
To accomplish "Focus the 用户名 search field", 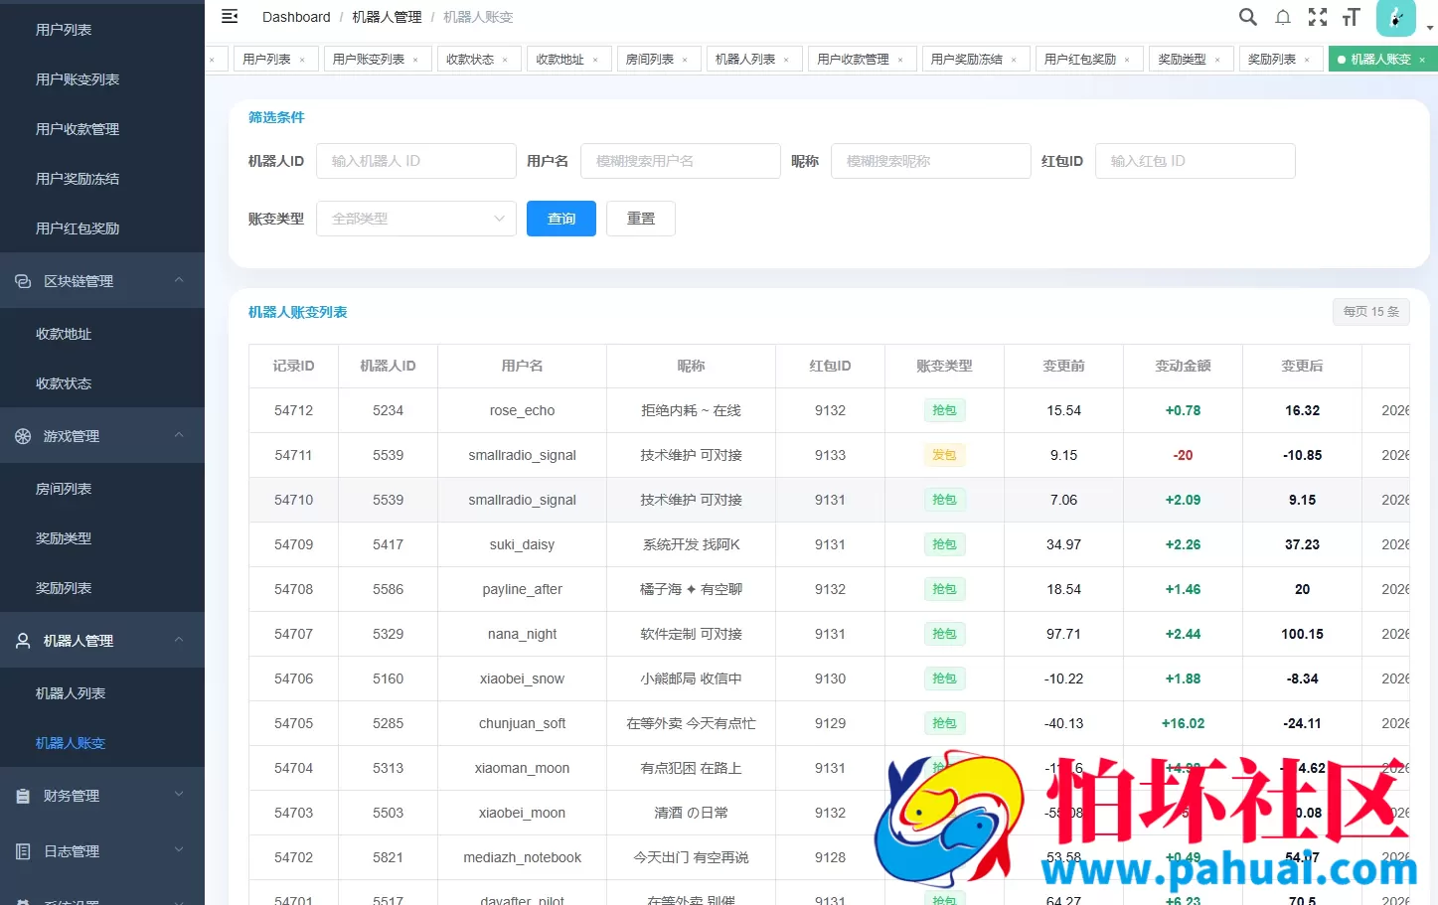I will 681,161.
